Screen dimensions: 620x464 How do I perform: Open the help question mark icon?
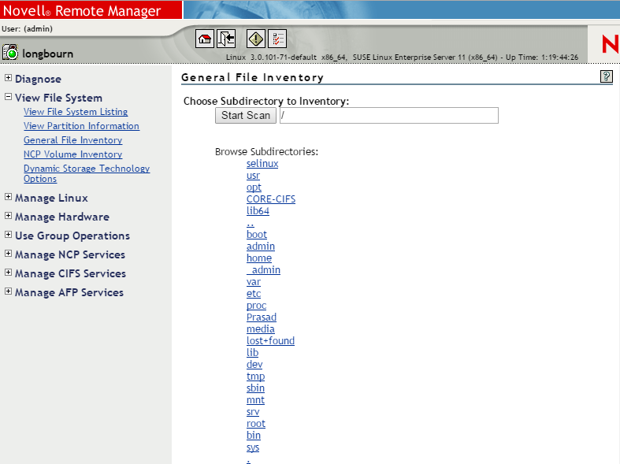(x=606, y=76)
